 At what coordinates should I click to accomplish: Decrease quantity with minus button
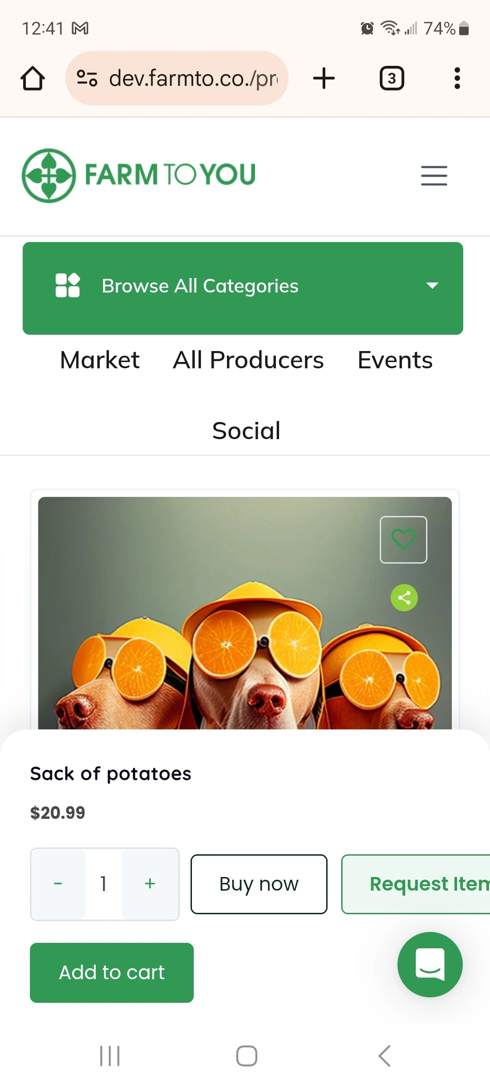[x=58, y=884]
